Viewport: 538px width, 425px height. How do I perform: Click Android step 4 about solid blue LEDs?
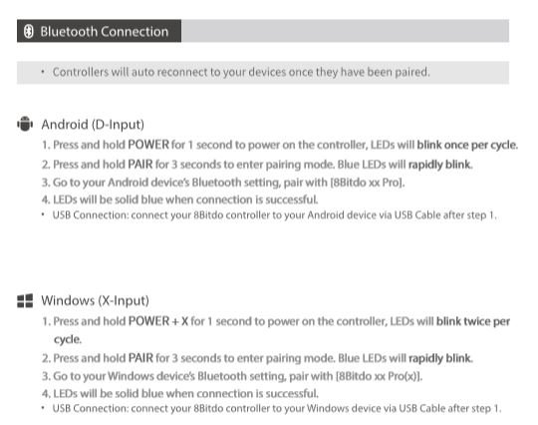coord(180,200)
